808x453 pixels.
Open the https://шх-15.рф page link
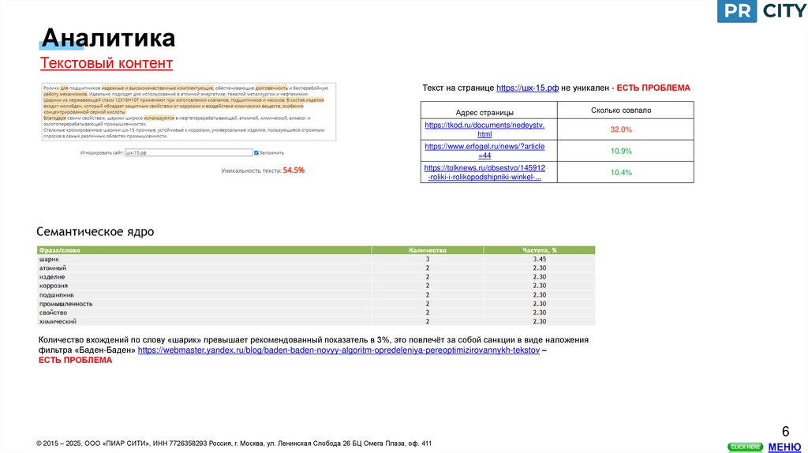pos(527,88)
